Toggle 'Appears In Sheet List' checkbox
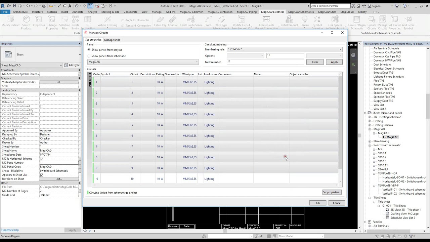Image resolution: width=430 pixels, height=242 pixels. tap(42, 175)
